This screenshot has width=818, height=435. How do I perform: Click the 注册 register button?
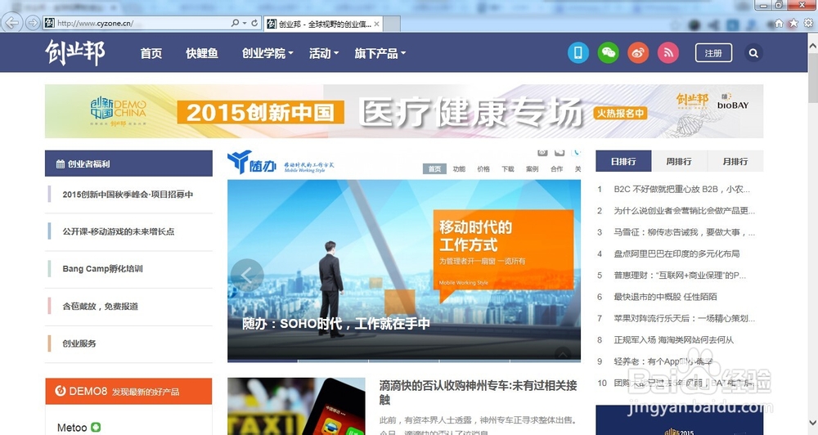[713, 52]
